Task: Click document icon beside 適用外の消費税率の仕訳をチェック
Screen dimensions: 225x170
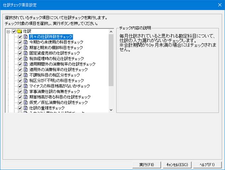Action: point(25,70)
